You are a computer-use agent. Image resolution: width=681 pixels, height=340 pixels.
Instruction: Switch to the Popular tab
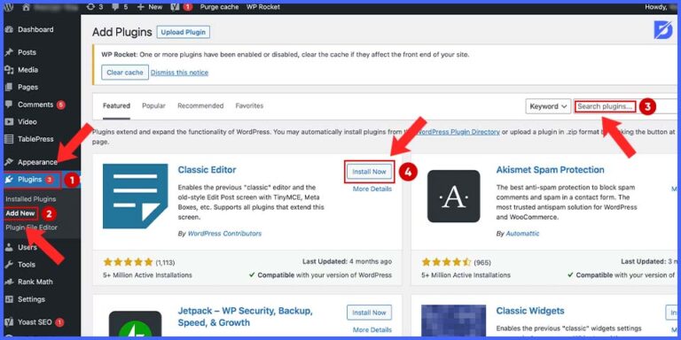153,106
